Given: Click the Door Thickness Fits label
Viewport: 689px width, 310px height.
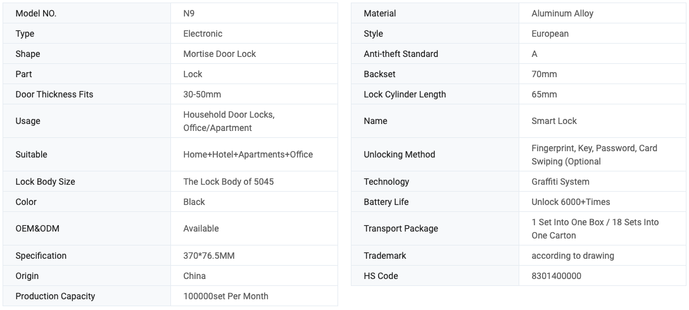Looking at the screenshot, I should coord(54,94).
